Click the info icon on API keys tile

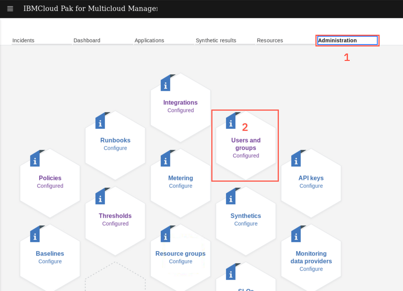(296, 160)
